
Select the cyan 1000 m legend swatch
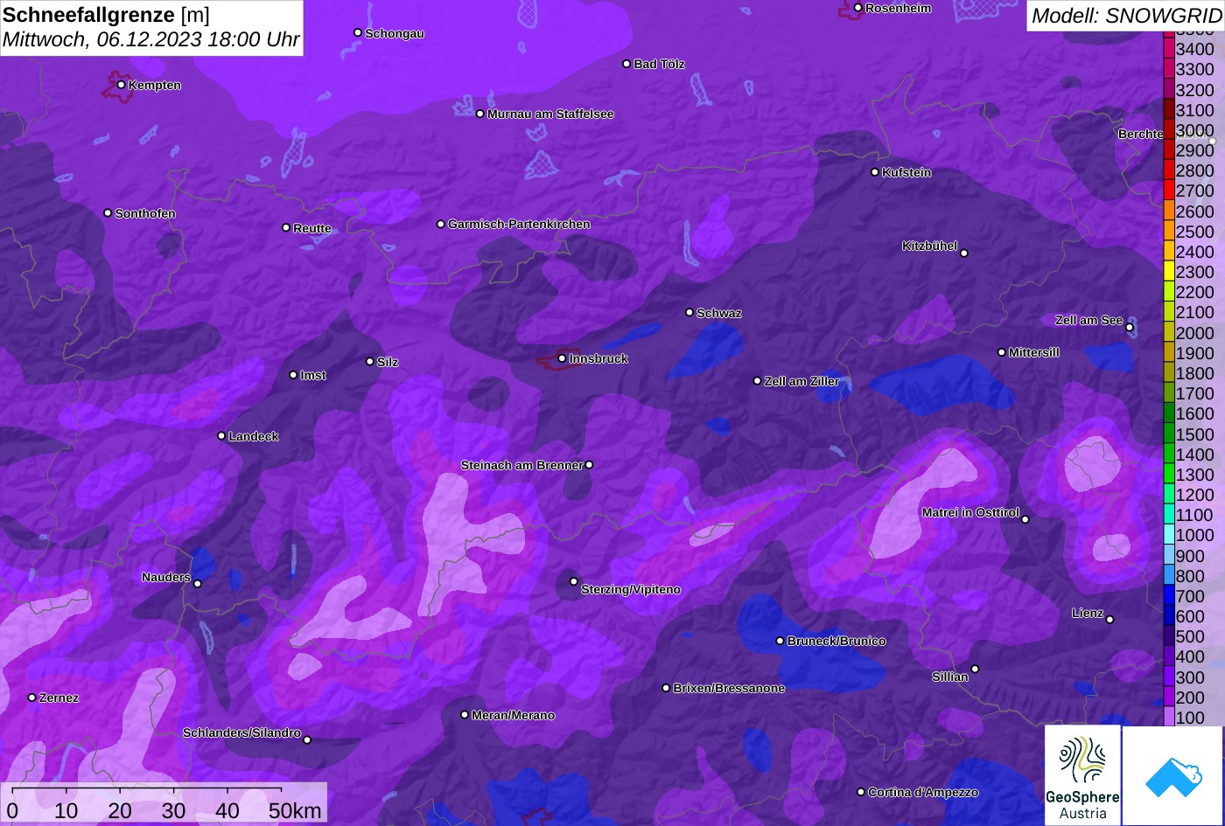pyautogui.click(x=1168, y=536)
